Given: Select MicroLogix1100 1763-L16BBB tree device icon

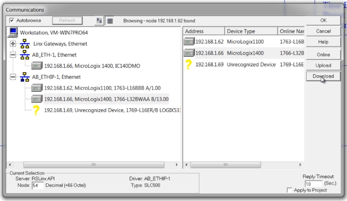Looking at the screenshot, I should 37,88.
